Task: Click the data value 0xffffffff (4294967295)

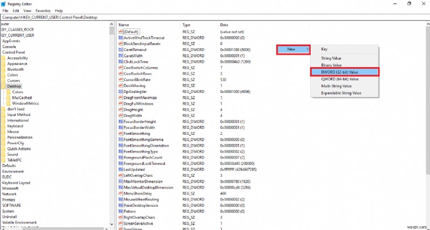Action: coord(238,169)
